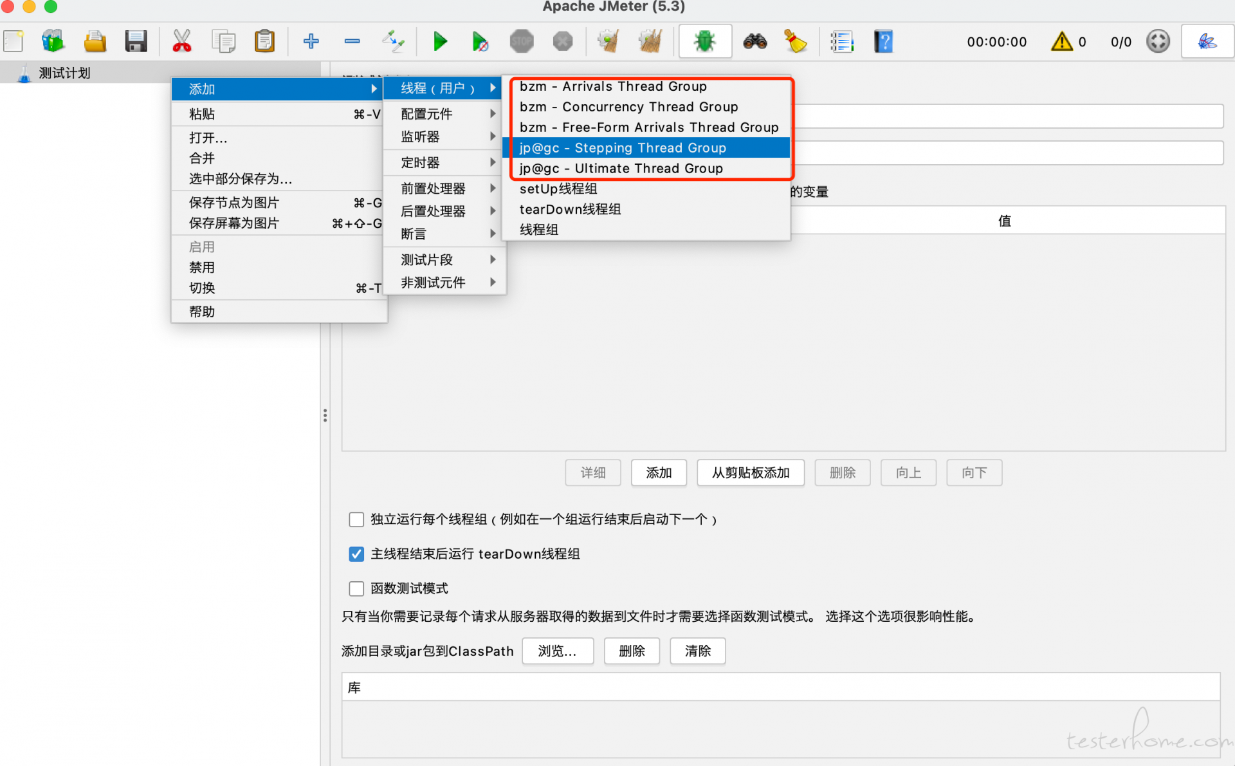Clear all results with the double broom icon
Screen dimensions: 1235x766
pos(650,42)
